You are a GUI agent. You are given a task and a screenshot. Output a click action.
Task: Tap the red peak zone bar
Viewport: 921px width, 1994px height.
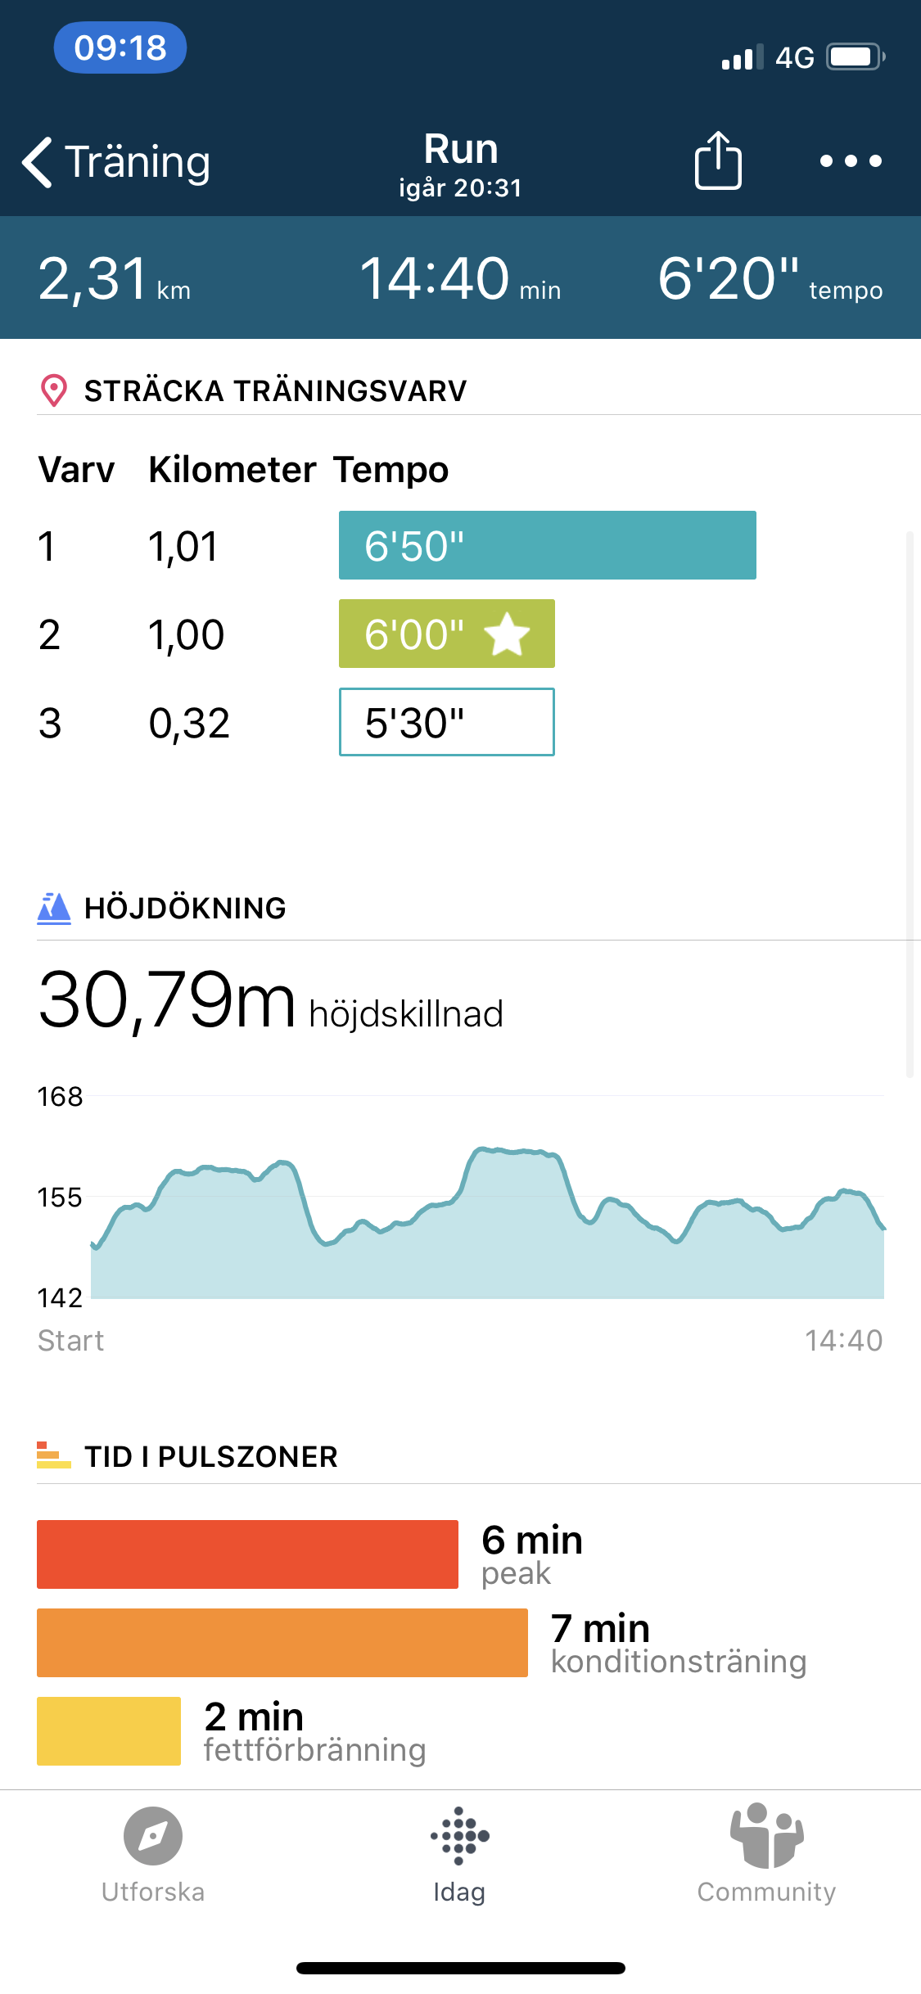tap(247, 1554)
